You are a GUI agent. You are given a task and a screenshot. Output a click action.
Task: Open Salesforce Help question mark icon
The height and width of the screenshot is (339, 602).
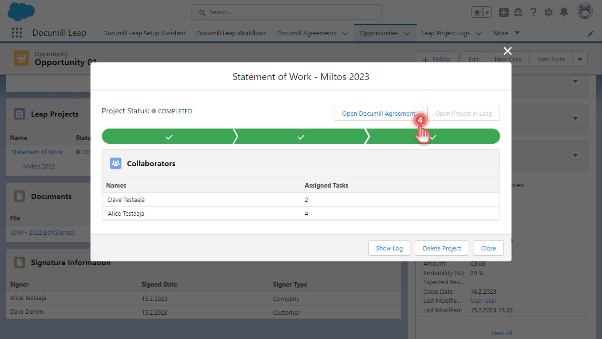[x=533, y=12]
